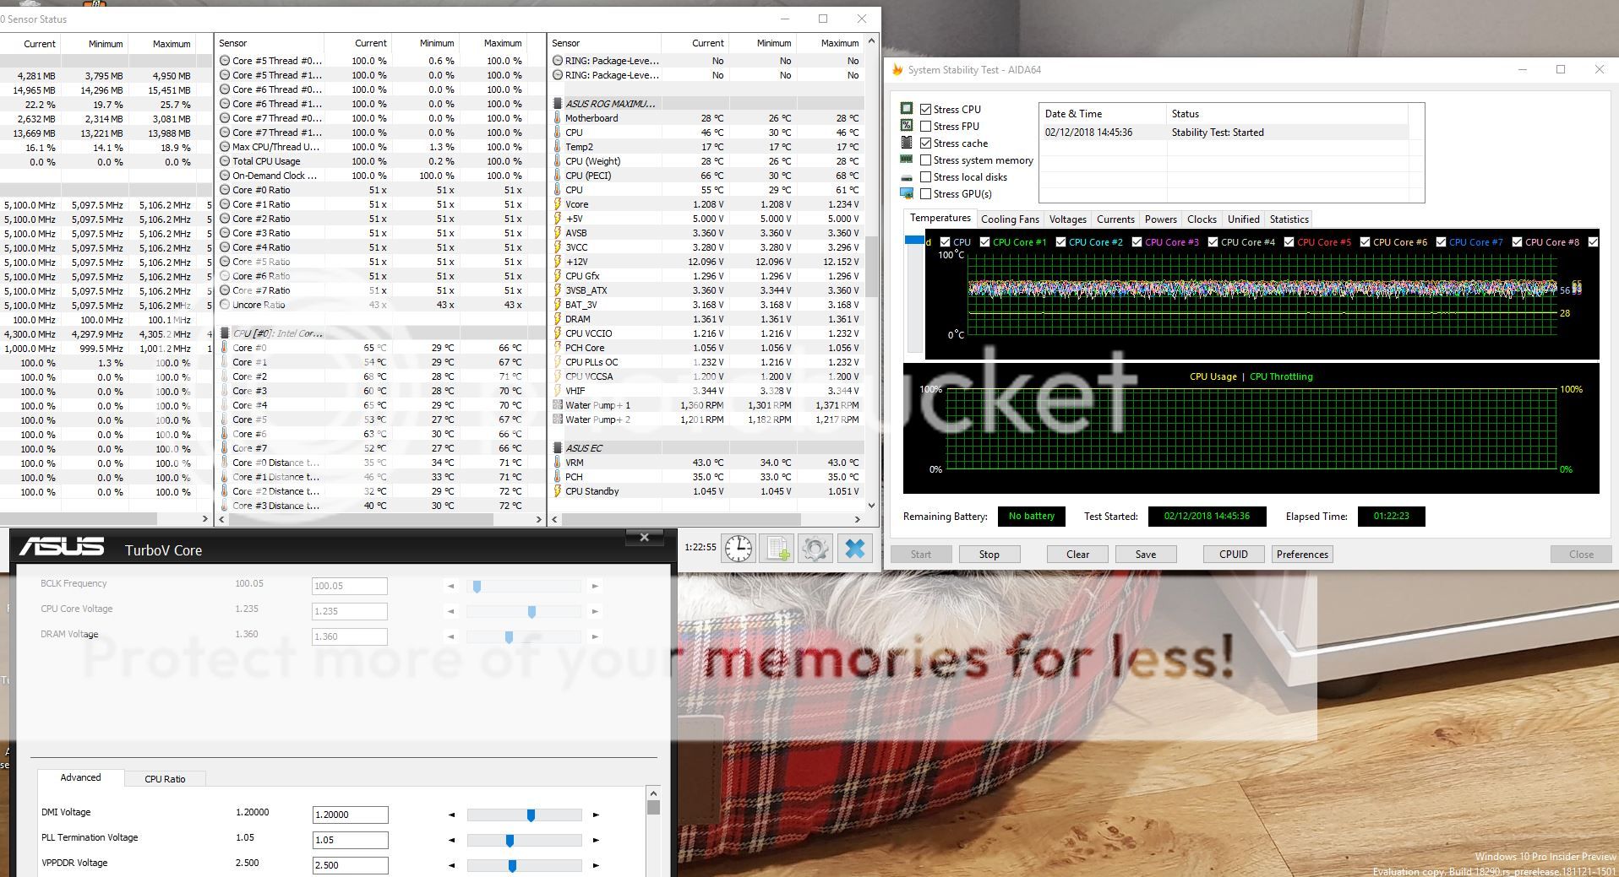Open the Voltages tab in AIDA64

coord(1068,219)
